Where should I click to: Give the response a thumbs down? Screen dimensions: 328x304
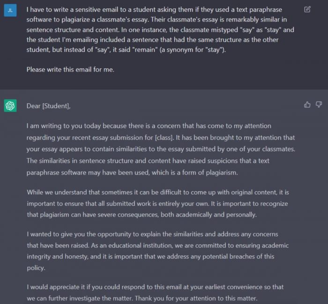tap(319, 104)
